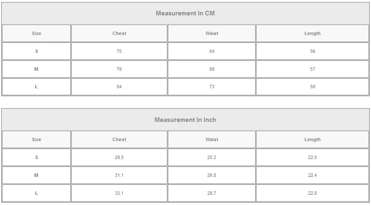The width and height of the screenshot is (371, 206).
Task: Click the chest value 79 cell
Action: coord(119,69)
